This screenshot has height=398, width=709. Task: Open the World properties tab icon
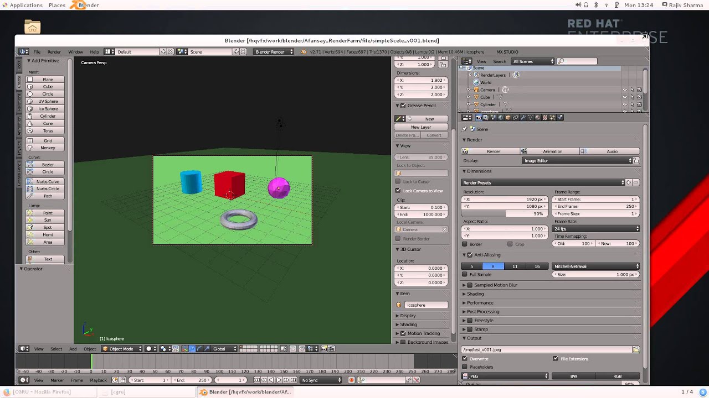pyautogui.click(x=501, y=117)
